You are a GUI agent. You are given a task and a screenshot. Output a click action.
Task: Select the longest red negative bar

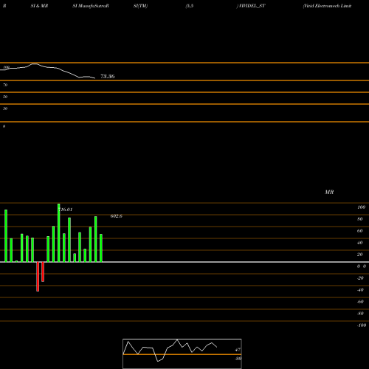click(38, 277)
